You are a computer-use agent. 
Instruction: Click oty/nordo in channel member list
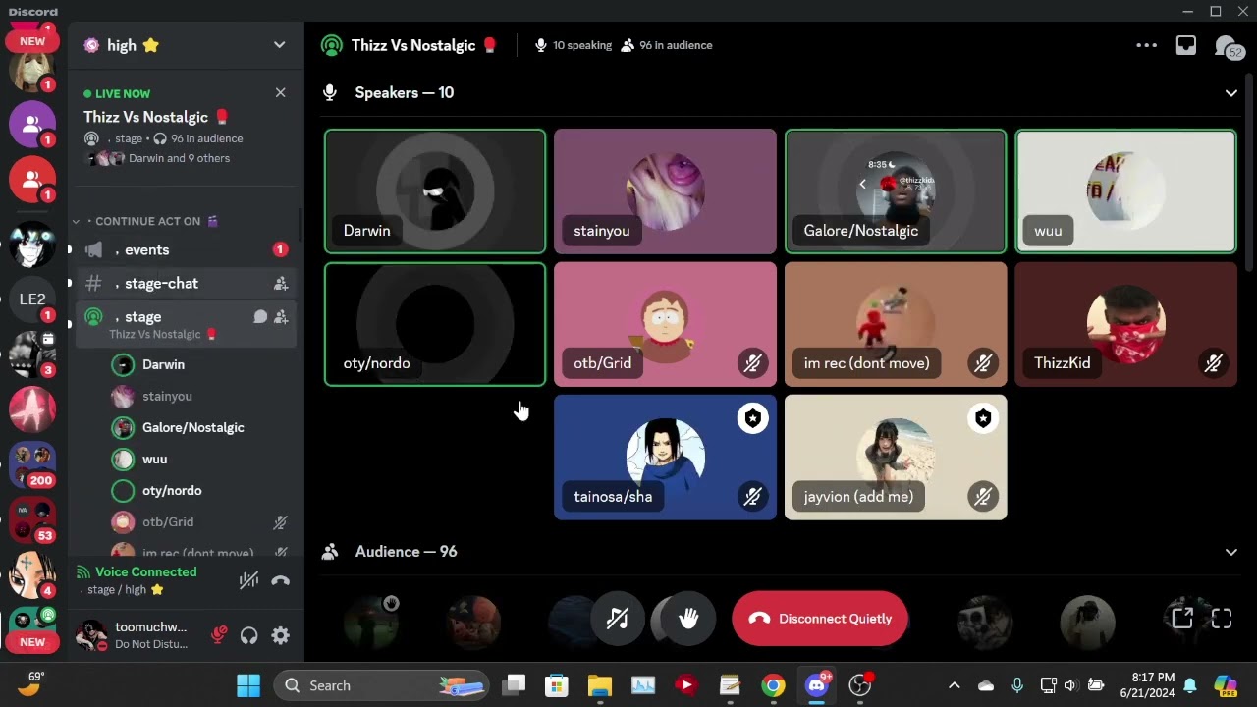coord(201,490)
